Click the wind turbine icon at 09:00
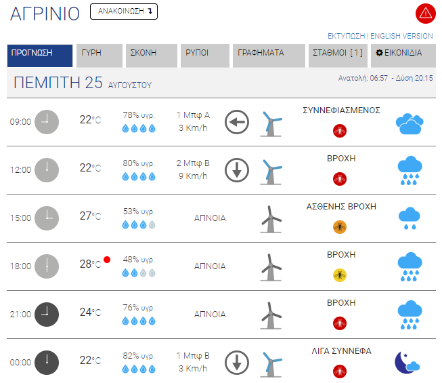 271,124
